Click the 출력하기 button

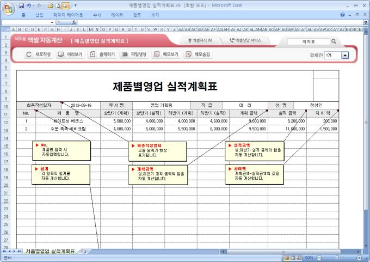102,54
